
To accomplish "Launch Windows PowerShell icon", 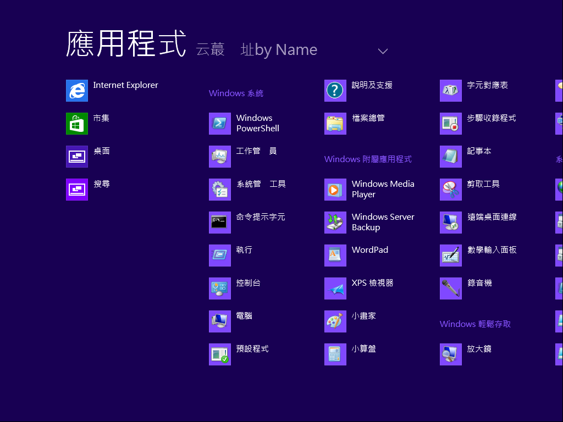I will coord(220,124).
